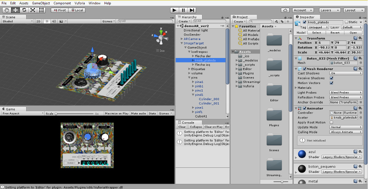Open the Layers dropdown

click(330, 10)
